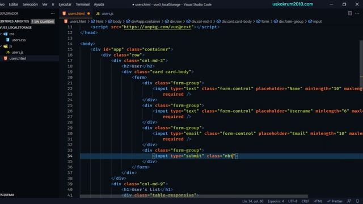This screenshot has height=204, width=363.
Task: Minimize the VS Code window
Action: (331, 5)
